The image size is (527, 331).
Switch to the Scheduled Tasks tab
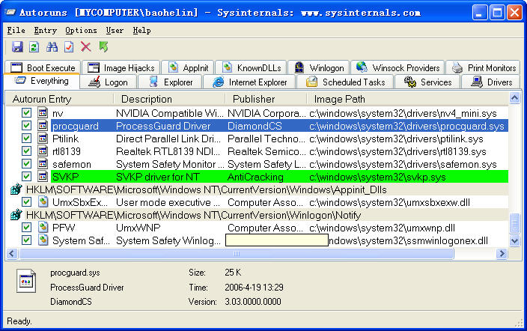pos(345,82)
